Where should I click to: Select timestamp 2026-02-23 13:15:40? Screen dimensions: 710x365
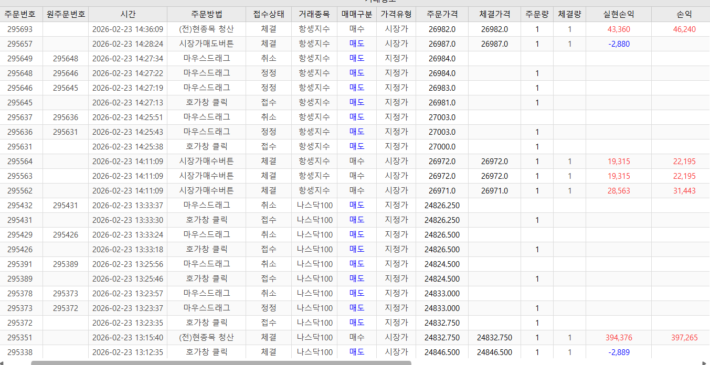[x=128, y=338]
